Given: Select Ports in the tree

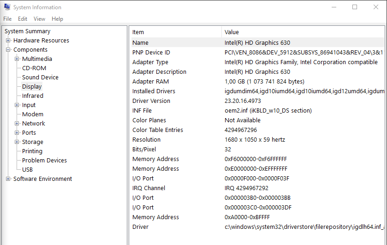Looking at the screenshot, I should tap(29, 132).
